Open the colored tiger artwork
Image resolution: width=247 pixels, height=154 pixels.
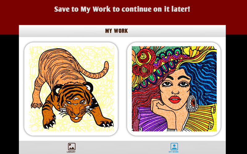click(x=71, y=89)
